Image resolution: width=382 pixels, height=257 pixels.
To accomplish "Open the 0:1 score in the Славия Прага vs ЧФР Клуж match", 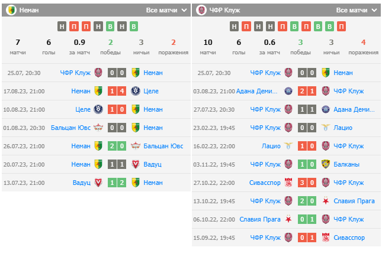I will point(307,219).
